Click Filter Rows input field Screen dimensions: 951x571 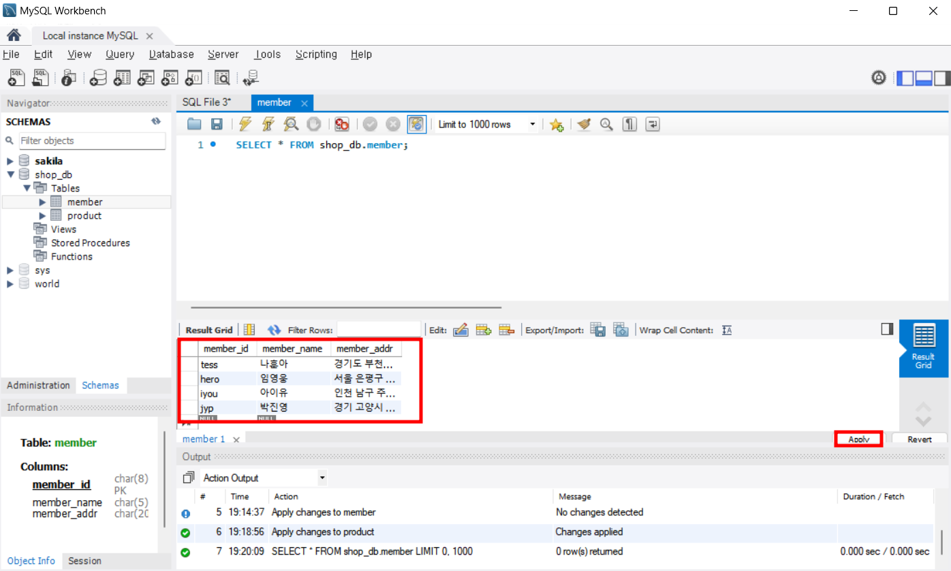click(379, 330)
